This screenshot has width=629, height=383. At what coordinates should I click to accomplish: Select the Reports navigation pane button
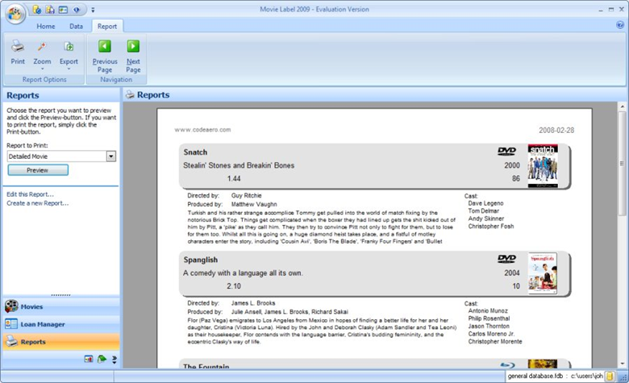click(61, 342)
